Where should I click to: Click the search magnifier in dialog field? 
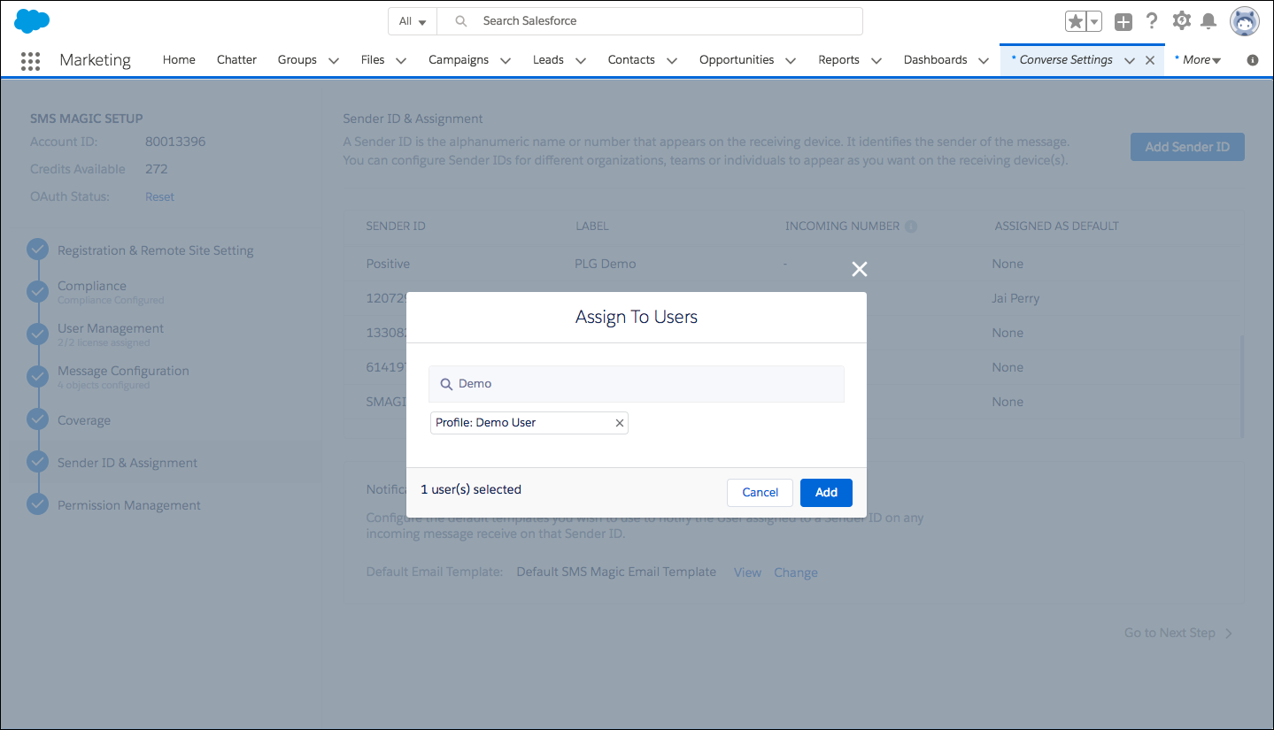(446, 384)
